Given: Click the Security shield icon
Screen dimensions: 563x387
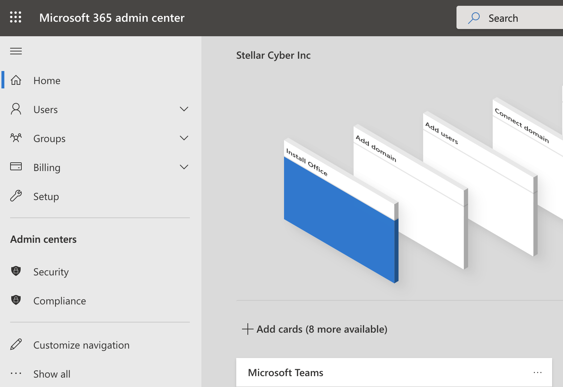Looking at the screenshot, I should click(x=16, y=271).
